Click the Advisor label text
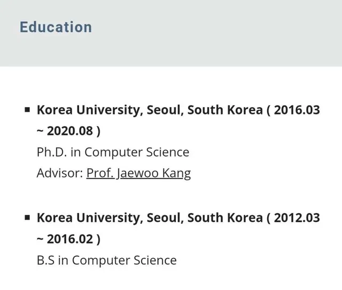The height and width of the screenshot is (290, 342). click(x=60, y=173)
